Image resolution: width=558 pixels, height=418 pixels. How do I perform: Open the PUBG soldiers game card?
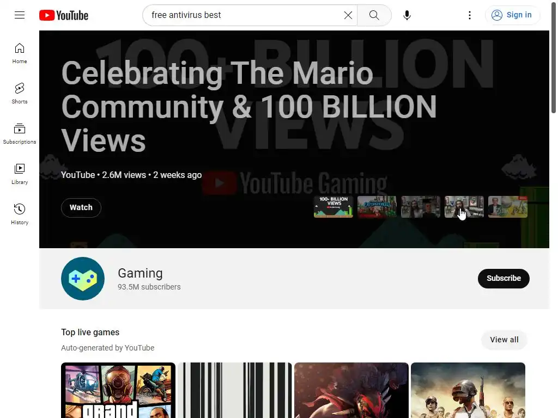pyautogui.click(x=468, y=390)
